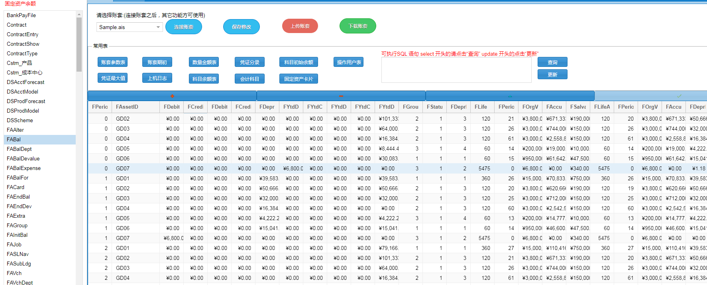
Task: Click the FLifeA column header
Action: point(602,107)
